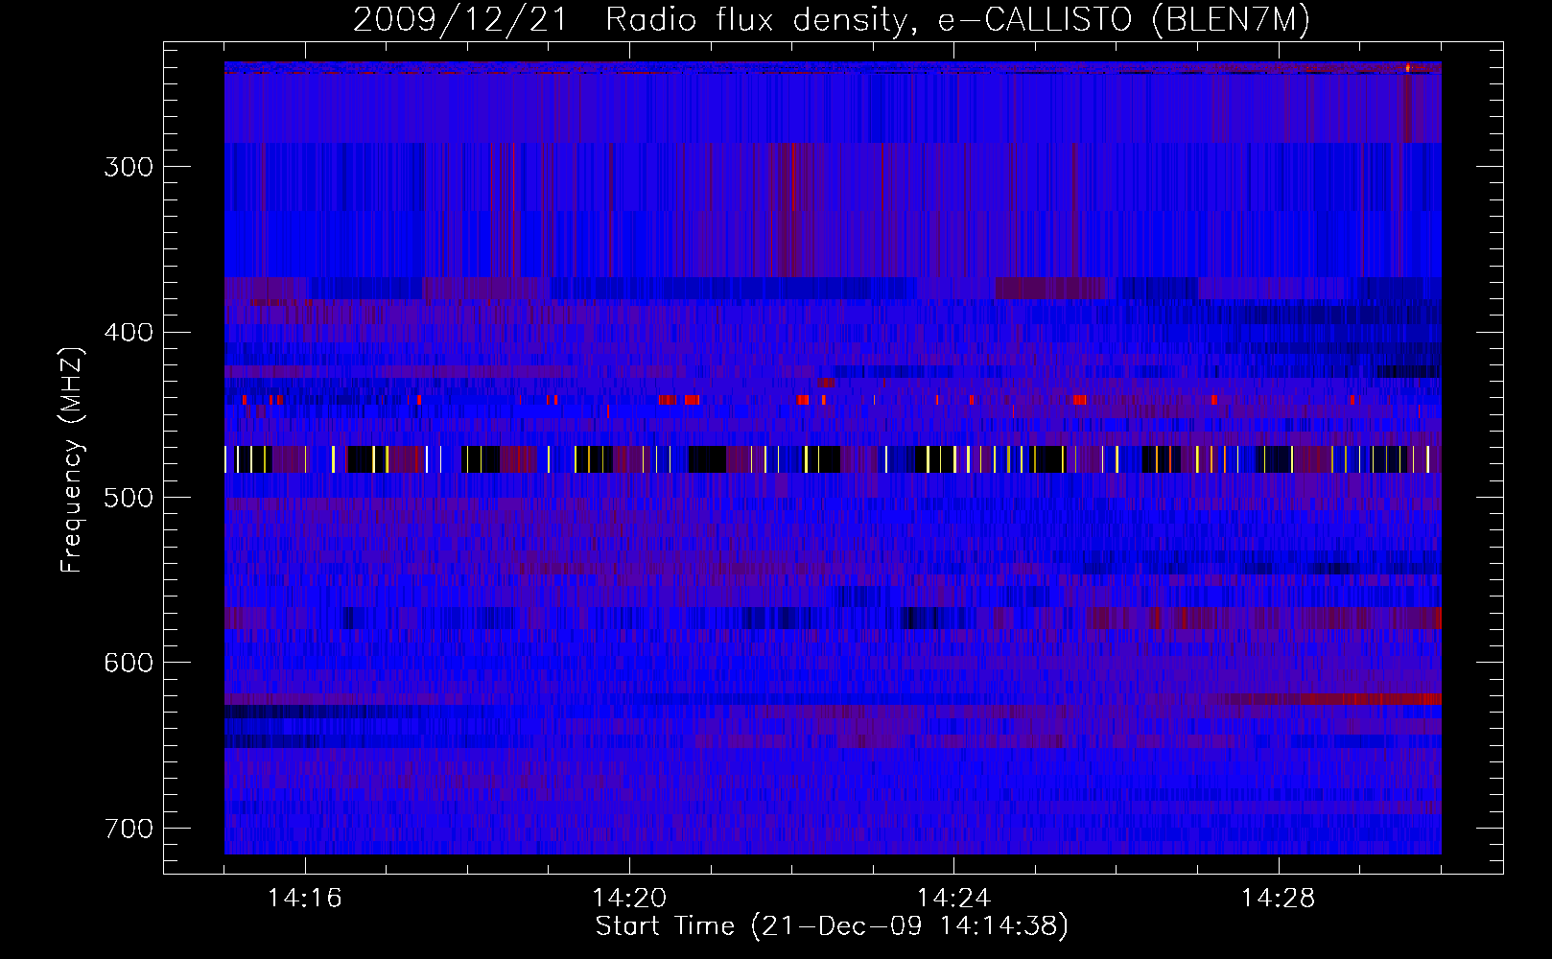
Task: Click the 700 frequency tick label
Action: [x=129, y=829]
